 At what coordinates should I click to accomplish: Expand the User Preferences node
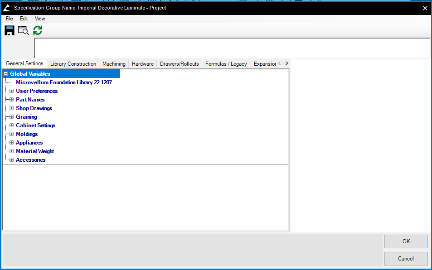click(x=11, y=91)
